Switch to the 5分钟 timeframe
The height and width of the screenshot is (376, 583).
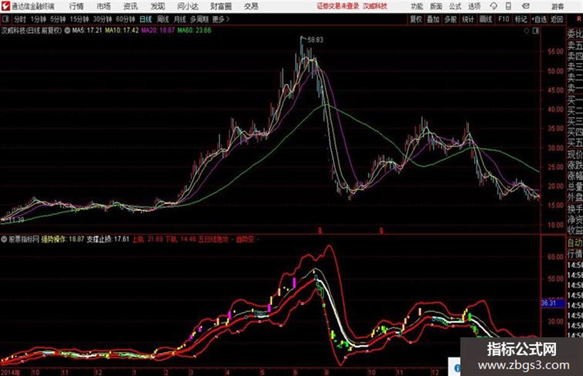(x=58, y=19)
